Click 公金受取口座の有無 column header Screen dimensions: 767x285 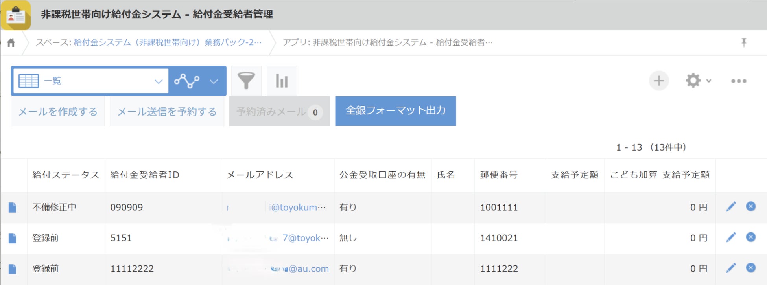[x=383, y=175]
